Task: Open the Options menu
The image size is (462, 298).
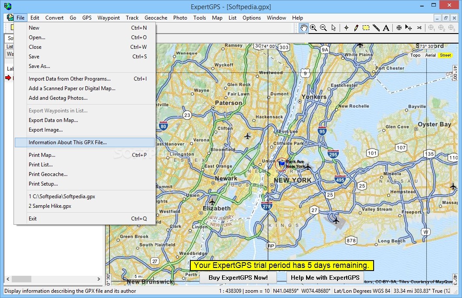Action: point(252,18)
